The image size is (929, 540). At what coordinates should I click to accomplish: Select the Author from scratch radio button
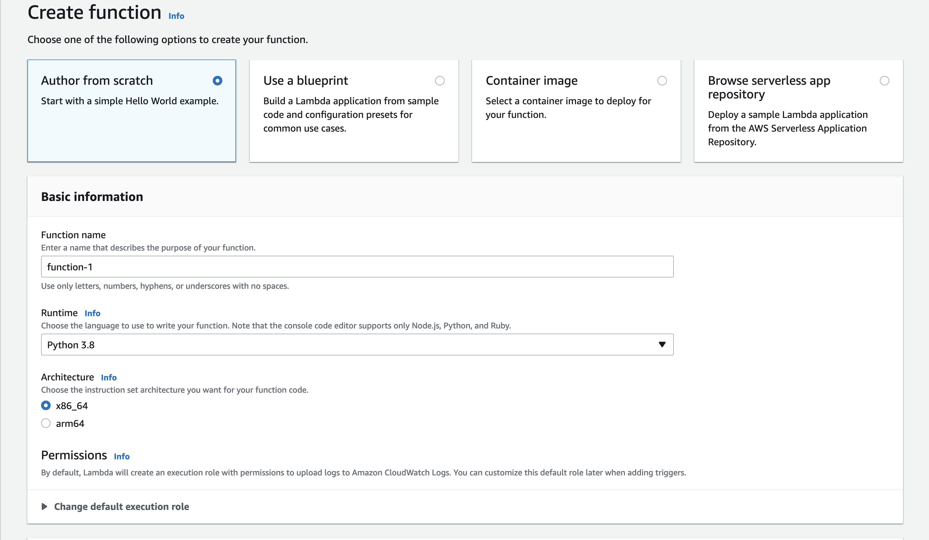[218, 81]
